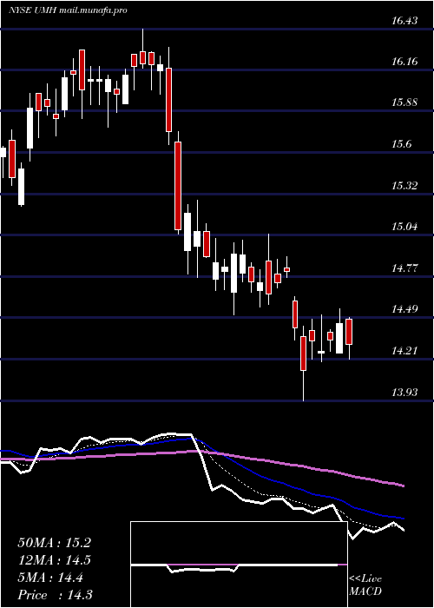434x608 pixels.
Task: Select the 14.49 price axis label
Action: [x=404, y=309]
